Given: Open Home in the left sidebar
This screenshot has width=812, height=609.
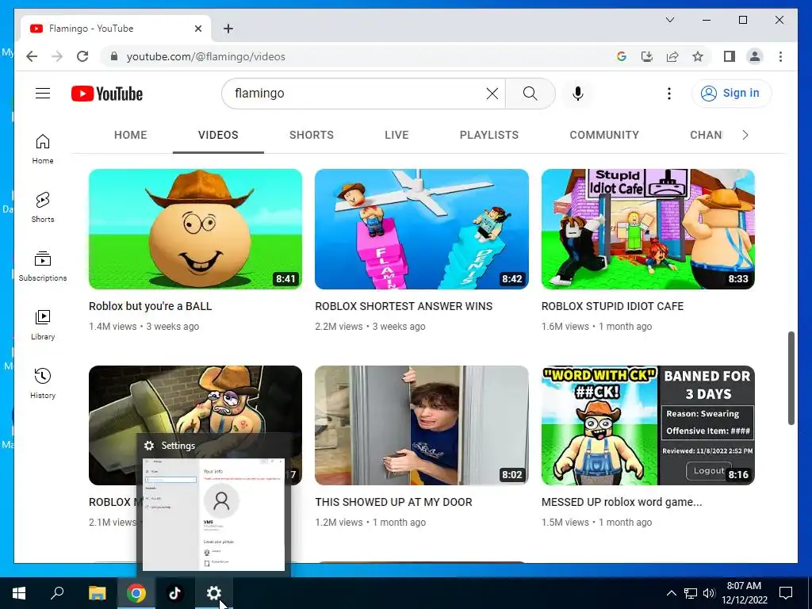Looking at the screenshot, I should 43,149.
